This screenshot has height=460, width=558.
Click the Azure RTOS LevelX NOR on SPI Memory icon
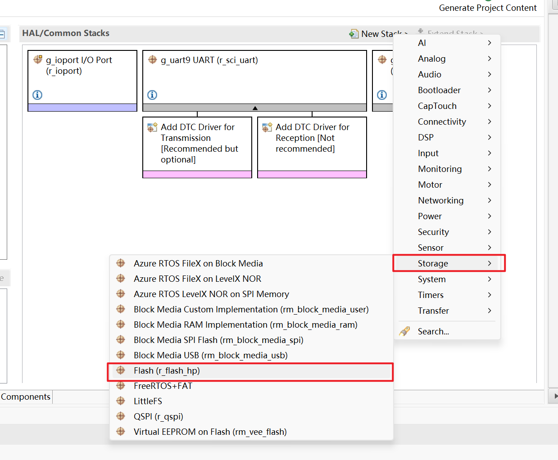pyautogui.click(x=121, y=293)
